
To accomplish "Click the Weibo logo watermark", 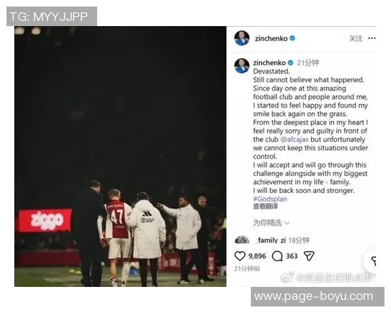I will click(287, 278).
